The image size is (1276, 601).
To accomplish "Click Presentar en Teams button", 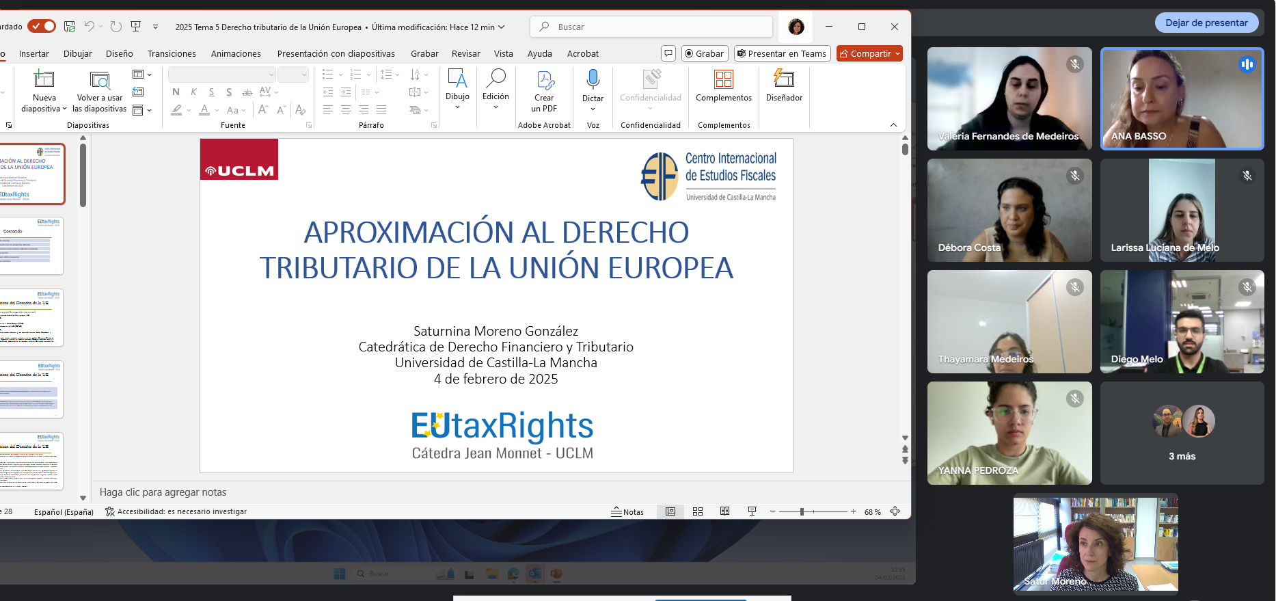I will [x=782, y=53].
